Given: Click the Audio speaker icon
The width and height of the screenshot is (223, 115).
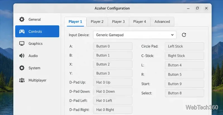Looking at the screenshot, I should [22, 56].
